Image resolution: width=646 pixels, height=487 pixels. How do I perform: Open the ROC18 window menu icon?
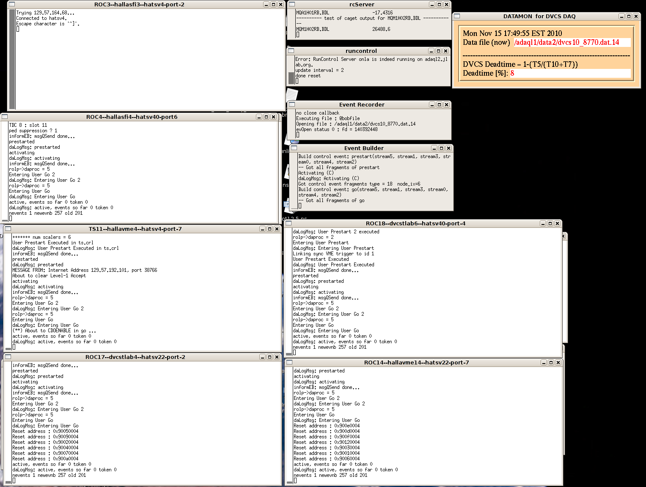pos(289,223)
